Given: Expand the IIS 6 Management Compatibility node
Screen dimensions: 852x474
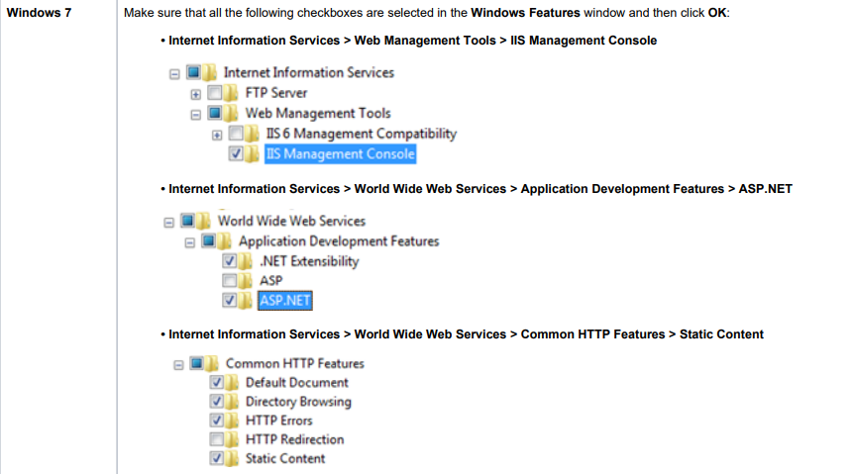Looking at the screenshot, I should tap(216, 134).
